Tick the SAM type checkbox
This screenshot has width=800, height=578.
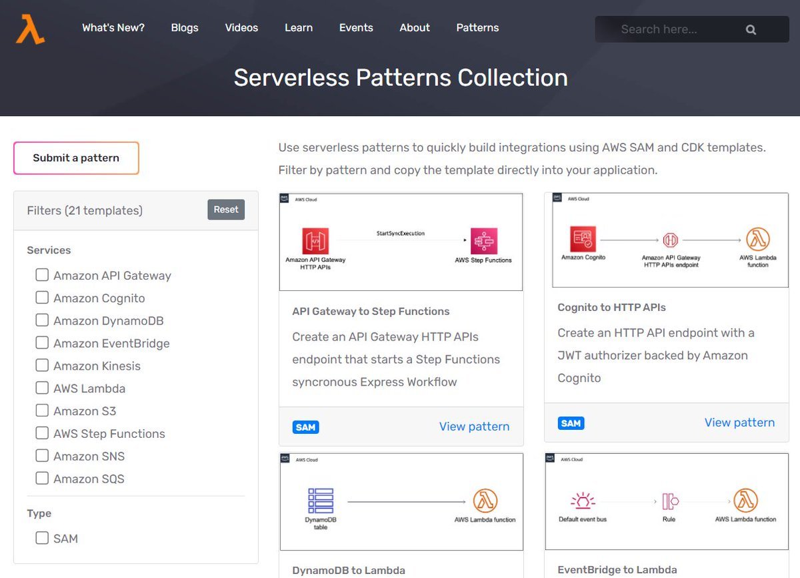42,538
